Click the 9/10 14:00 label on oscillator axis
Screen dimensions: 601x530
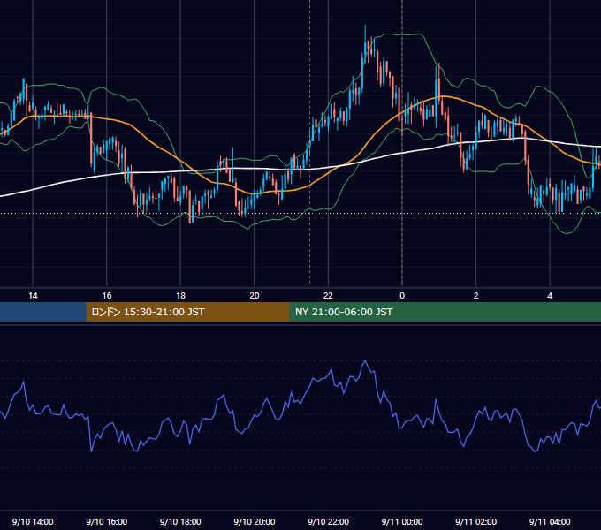click(33, 521)
